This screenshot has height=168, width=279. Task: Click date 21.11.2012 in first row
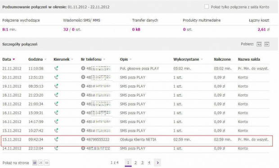[x=12, y=69]
